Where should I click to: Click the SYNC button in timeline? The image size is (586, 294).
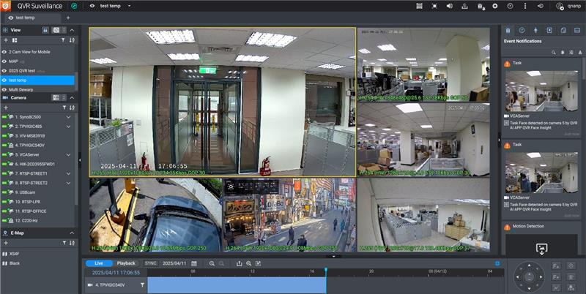(151, 263)
